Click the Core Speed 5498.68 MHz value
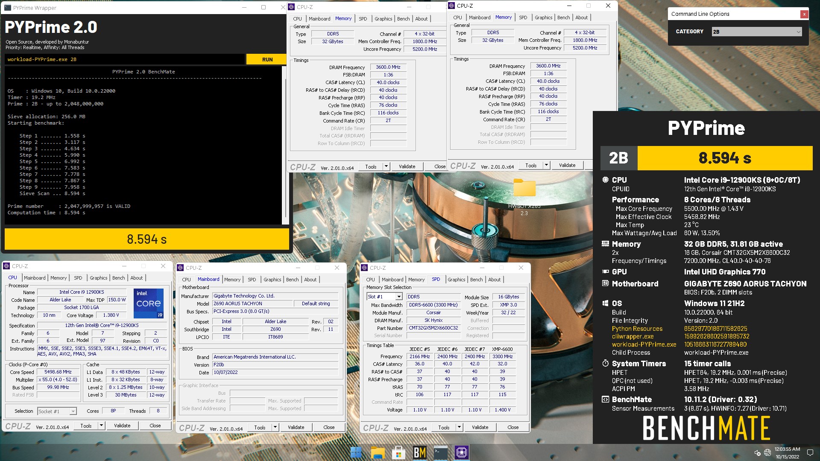Image resolution: width=820 pixels, height=461 pixels. click(x=58, y=372)
